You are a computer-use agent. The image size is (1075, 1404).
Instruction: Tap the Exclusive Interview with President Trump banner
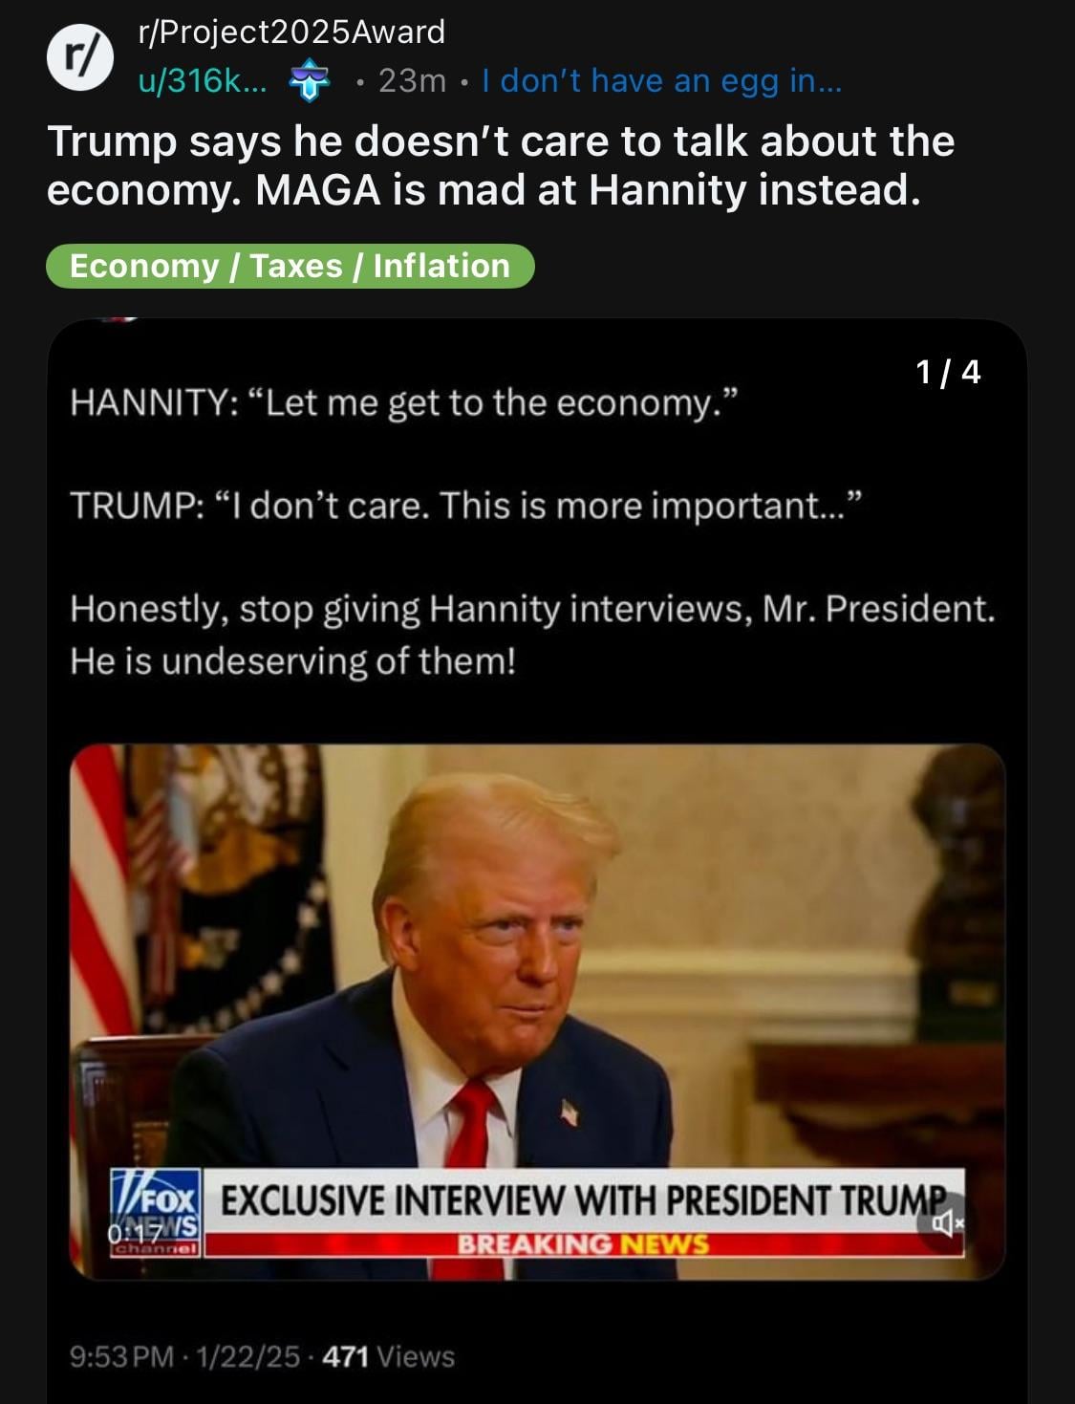(x=583, y=1200)
